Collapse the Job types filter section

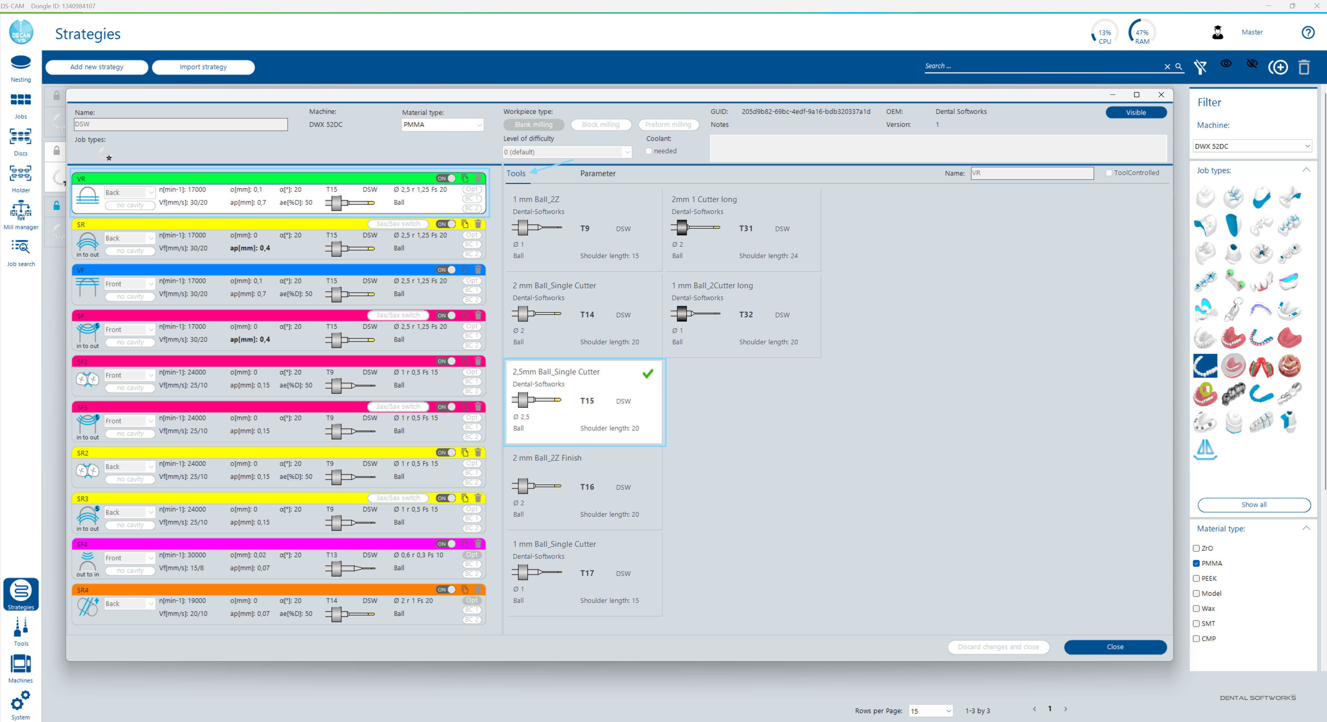click(1306, 170)
